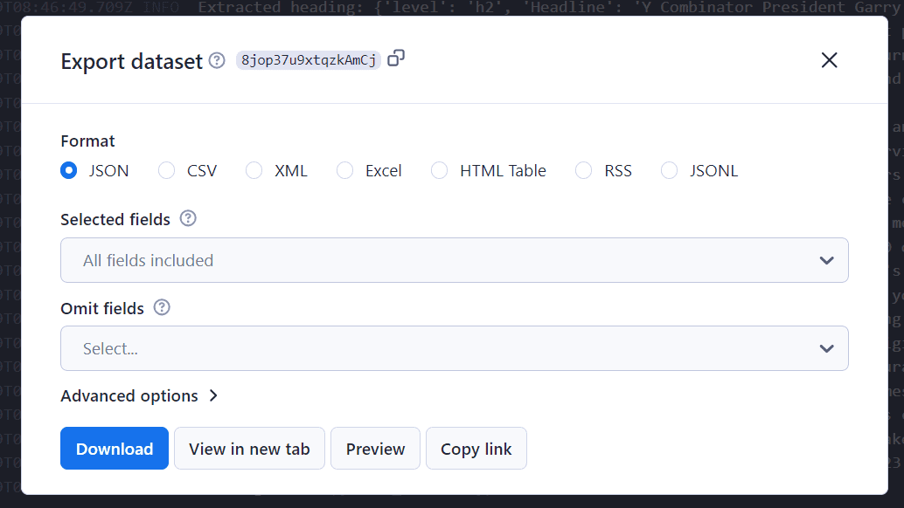
Task: Click the dataset ID chip 8jop37u9xtqzkAmCj
Action: (x=308, y=61)
